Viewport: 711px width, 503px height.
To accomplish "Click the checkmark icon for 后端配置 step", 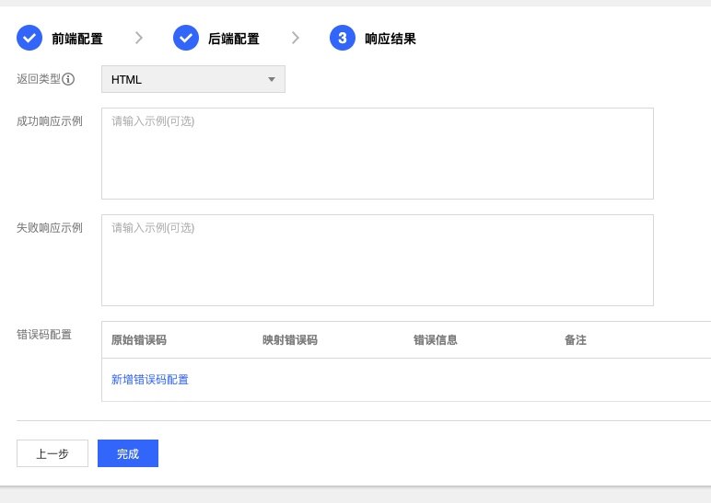I will (x=186, y=38).
